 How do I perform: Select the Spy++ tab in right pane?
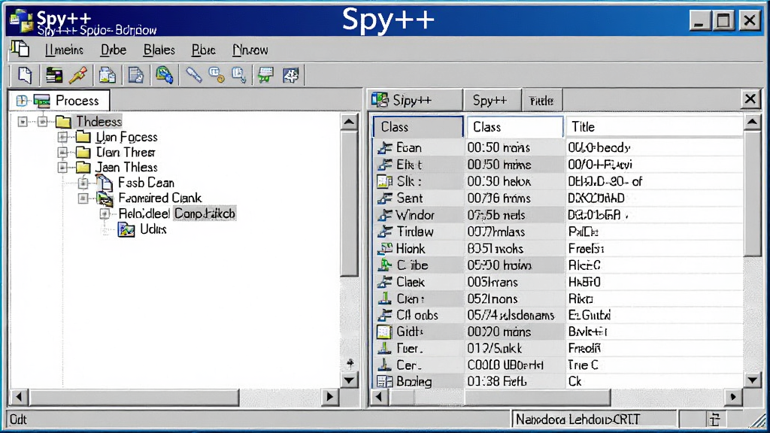pyautogui.click(x=493, y=100)
